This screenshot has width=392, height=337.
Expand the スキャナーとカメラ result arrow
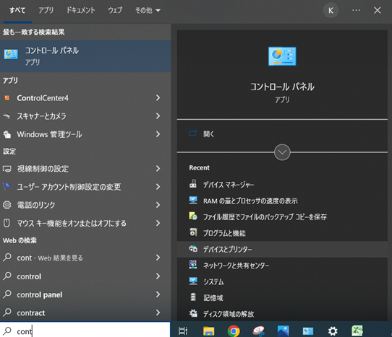(x=158, y=116)
